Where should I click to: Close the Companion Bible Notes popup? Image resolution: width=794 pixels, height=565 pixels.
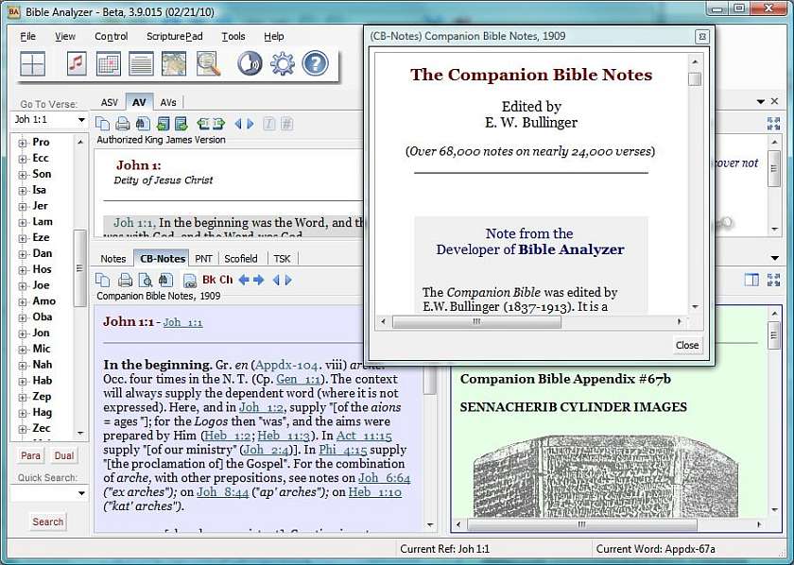click(x=686, y=345)
